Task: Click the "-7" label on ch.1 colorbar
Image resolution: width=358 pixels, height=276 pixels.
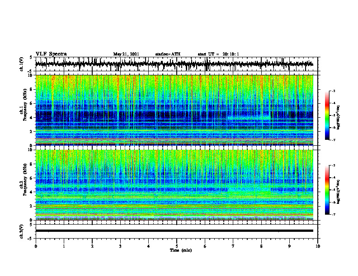Action: pos(334,140)
